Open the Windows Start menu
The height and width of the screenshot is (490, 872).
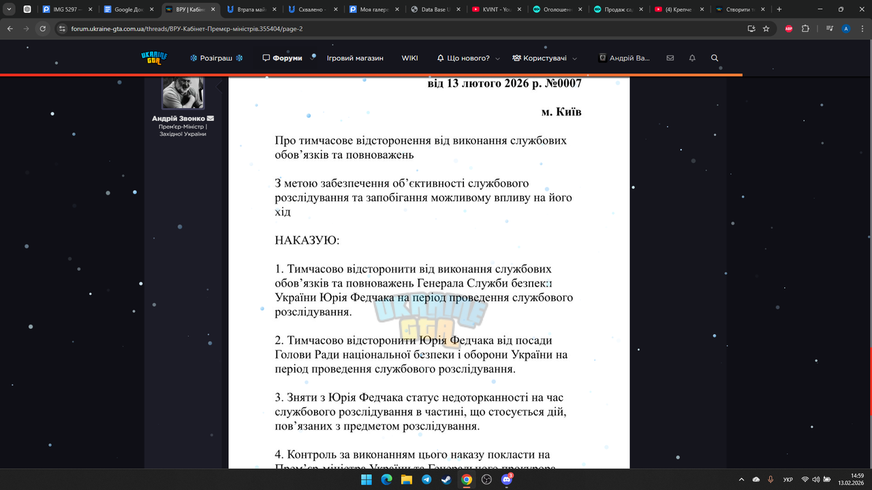point(366,480)
